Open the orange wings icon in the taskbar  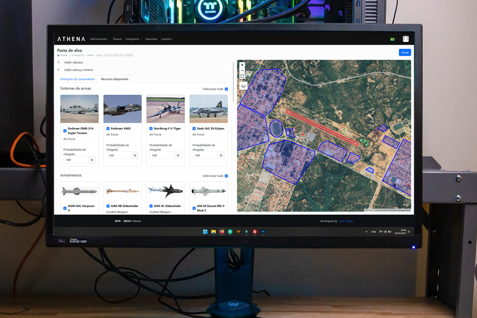coord(238,232)
